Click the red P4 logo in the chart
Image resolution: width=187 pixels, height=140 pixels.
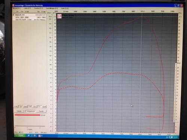59,16
